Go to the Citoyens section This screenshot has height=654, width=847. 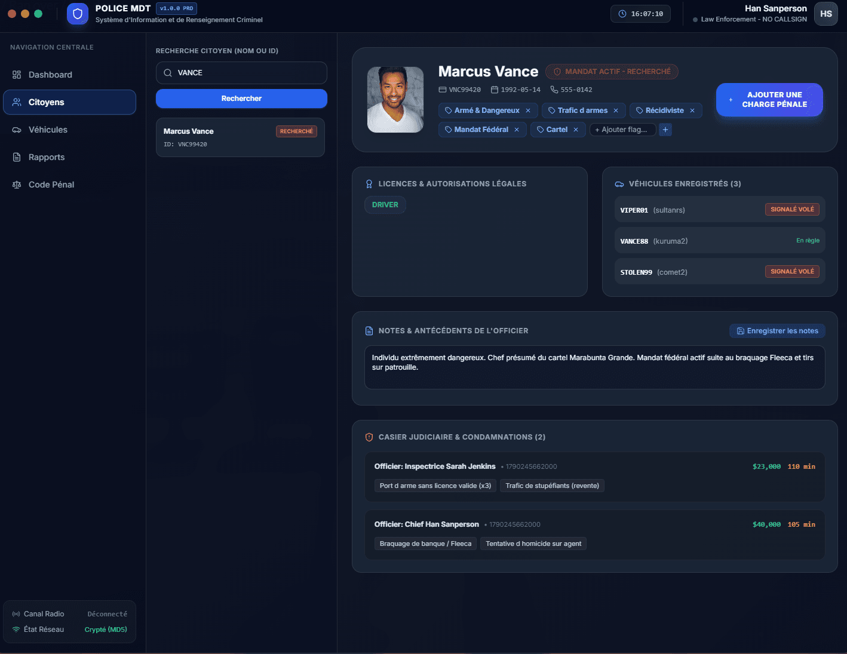point(69,102)
